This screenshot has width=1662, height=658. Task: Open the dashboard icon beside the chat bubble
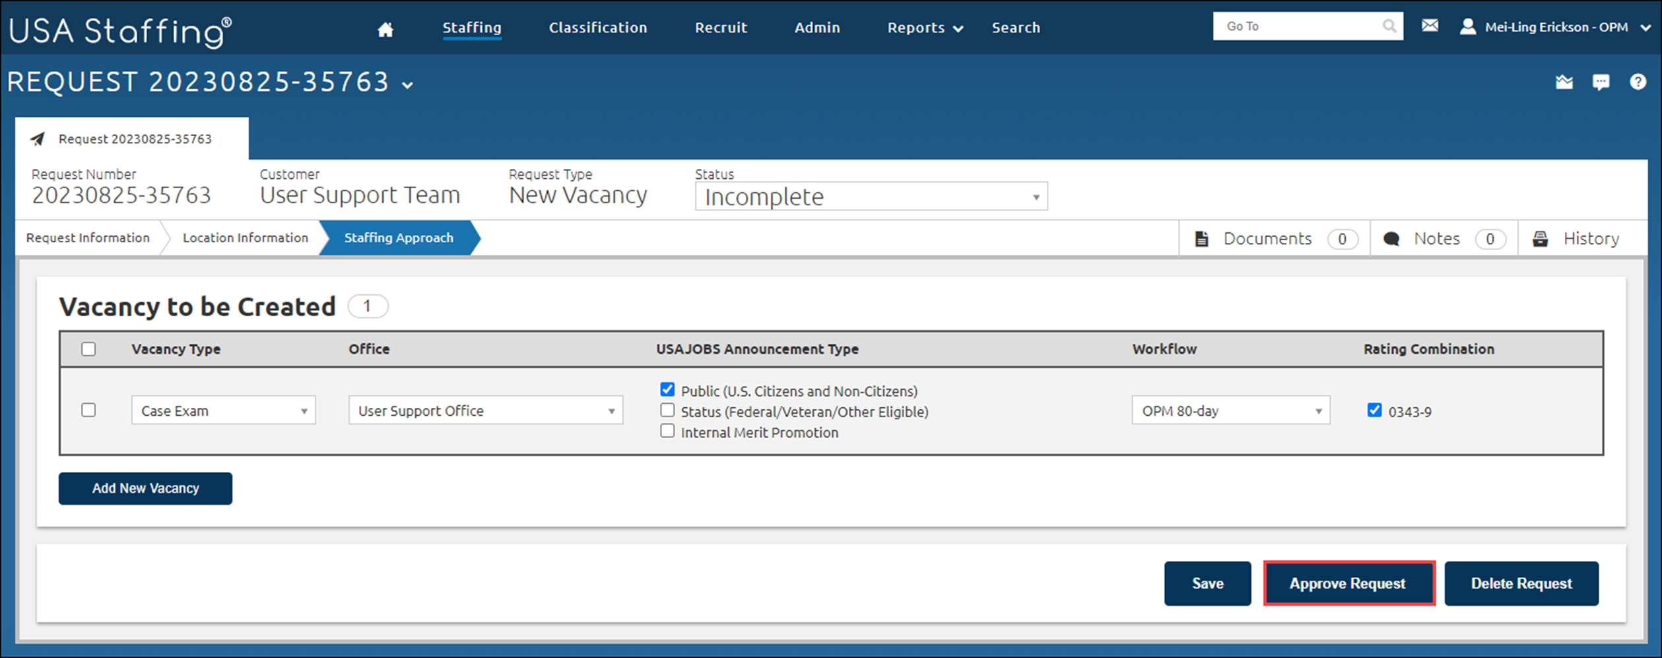[x=1564, y=82]
